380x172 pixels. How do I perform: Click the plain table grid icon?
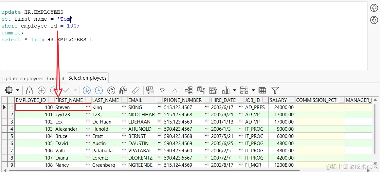tap(262, 90)
